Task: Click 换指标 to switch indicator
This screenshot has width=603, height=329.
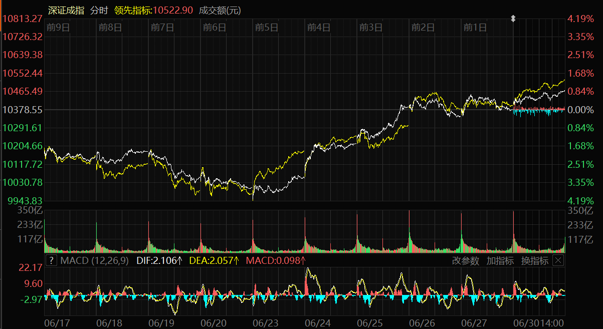Action: pos(534,261)
